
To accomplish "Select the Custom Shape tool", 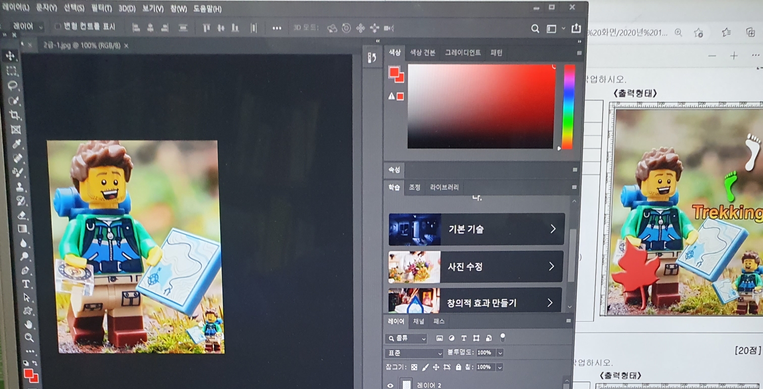I will coord(28,311).
